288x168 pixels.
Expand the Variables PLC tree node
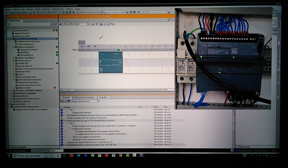tap(13, 63)
